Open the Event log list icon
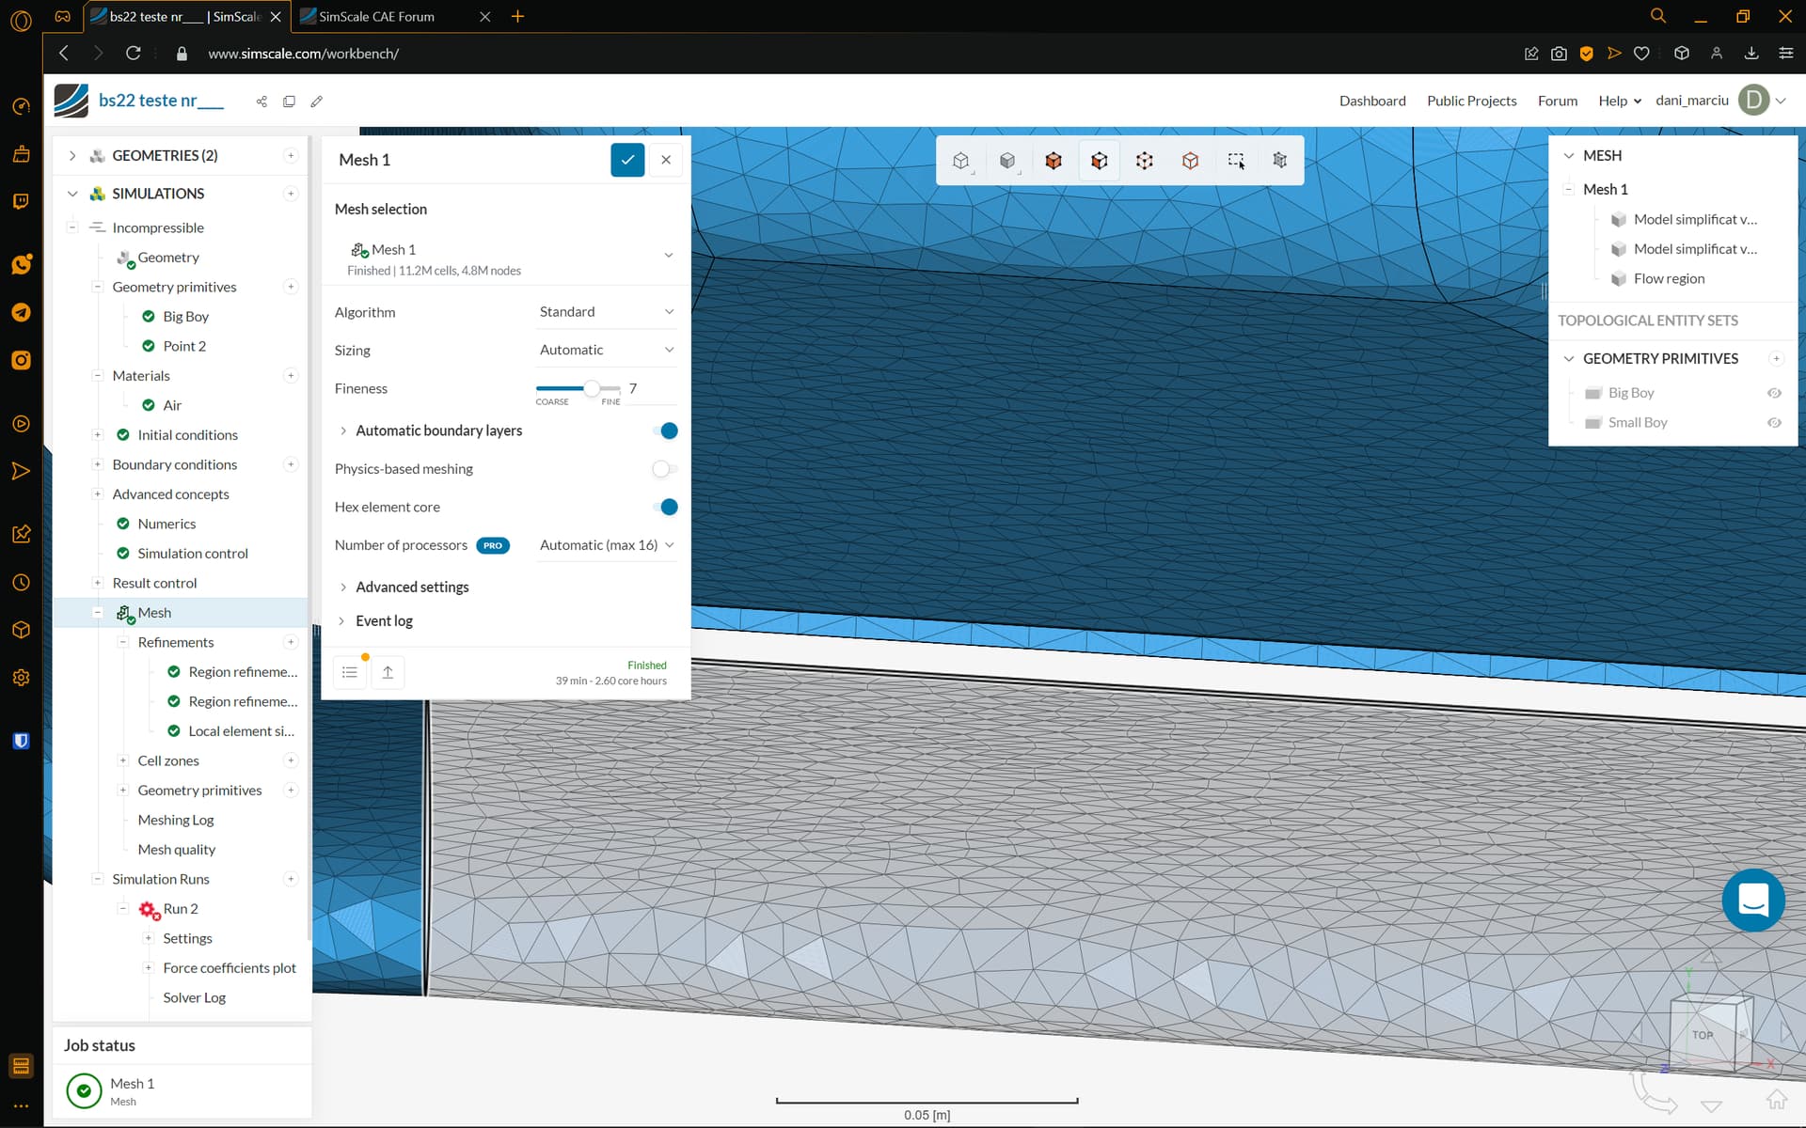 click(x=349, y=671)
